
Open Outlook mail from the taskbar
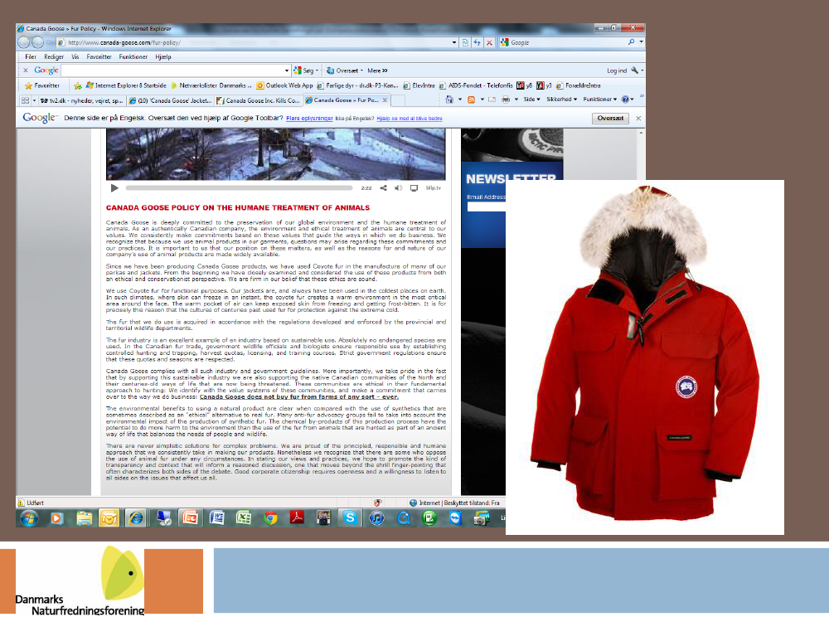(x=109, y=518)
